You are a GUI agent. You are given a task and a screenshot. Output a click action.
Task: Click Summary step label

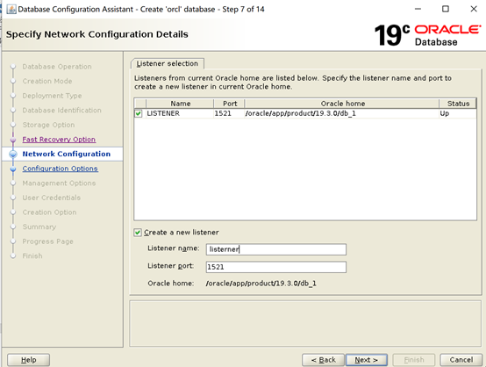pos(39,227)
